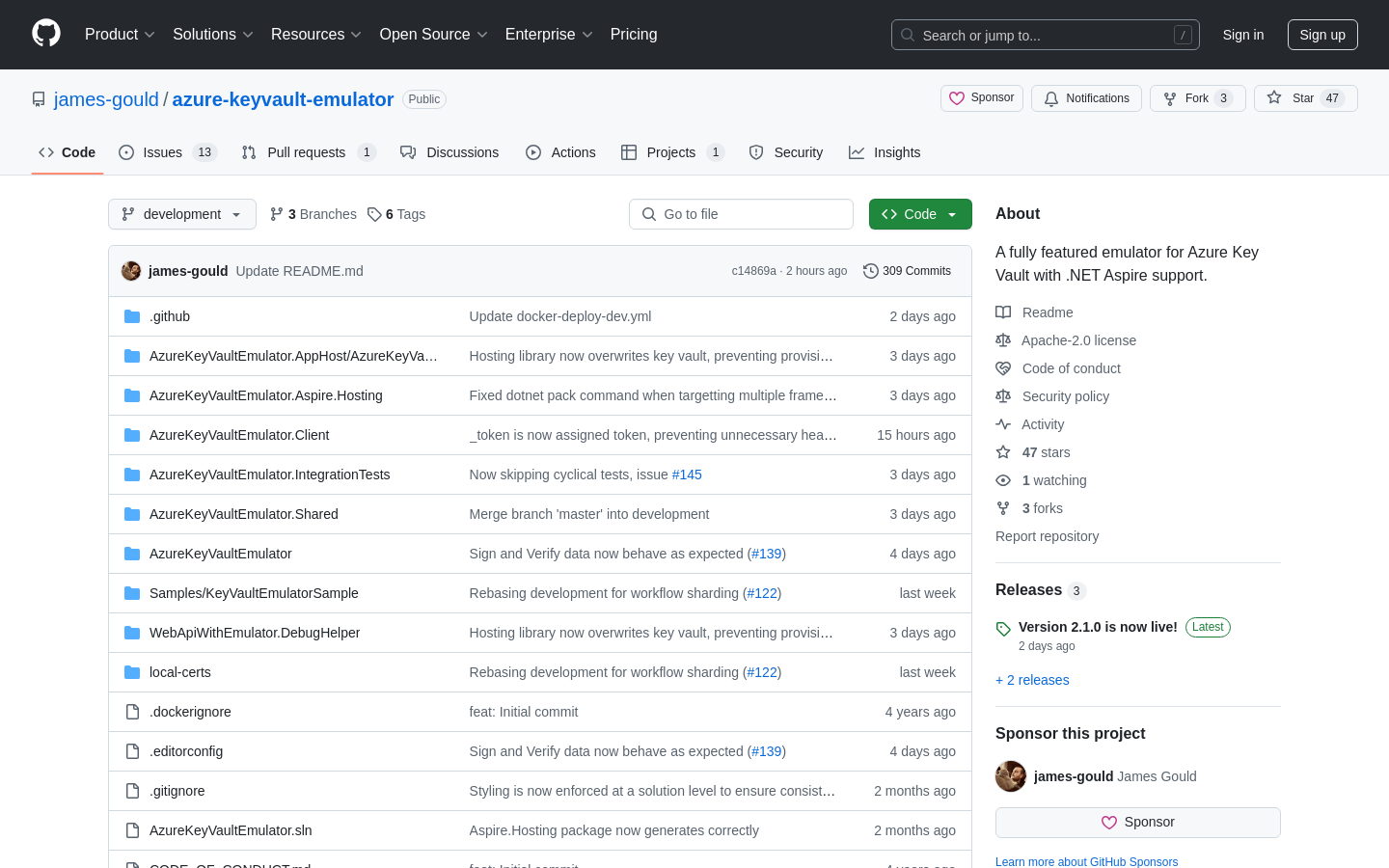Image resolution: width=1389 pixels, height=868 pixels.
Task: Click the Code of conduct heart icon
Action: click(1003, 368)
